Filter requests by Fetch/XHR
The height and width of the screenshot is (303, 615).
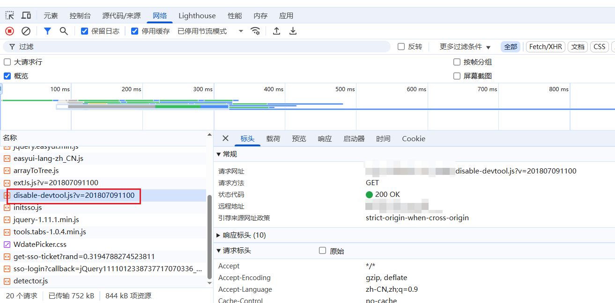pos(545,47)
